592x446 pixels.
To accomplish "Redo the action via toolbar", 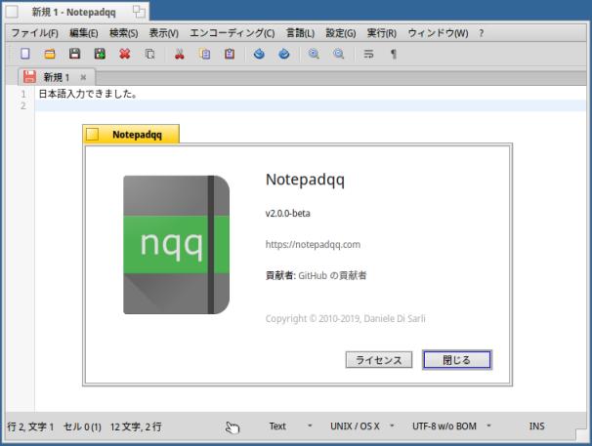I will tap(284, 54).
